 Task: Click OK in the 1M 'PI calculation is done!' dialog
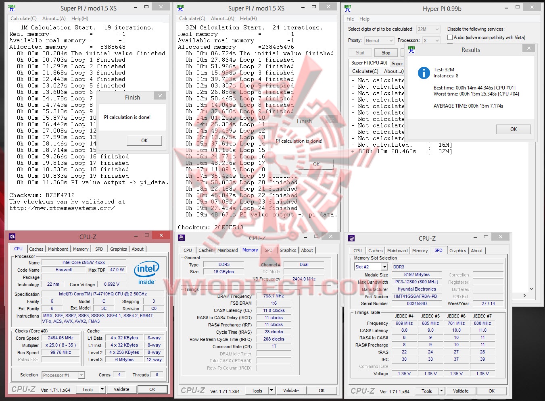pos(144,140)
